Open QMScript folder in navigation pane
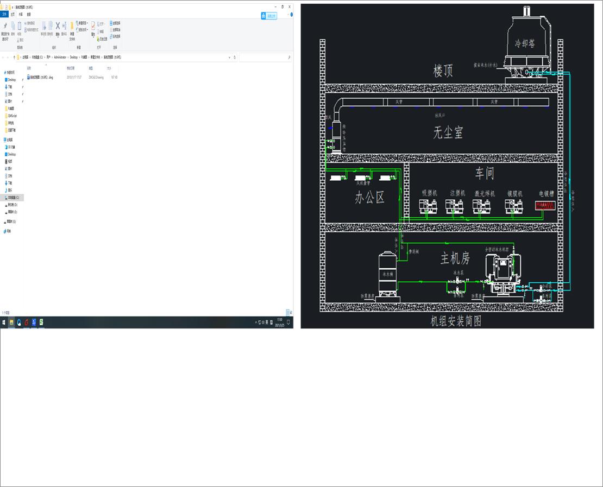This screenshot has height=487, width=603. pyautogui.click(x=11, y=116)
